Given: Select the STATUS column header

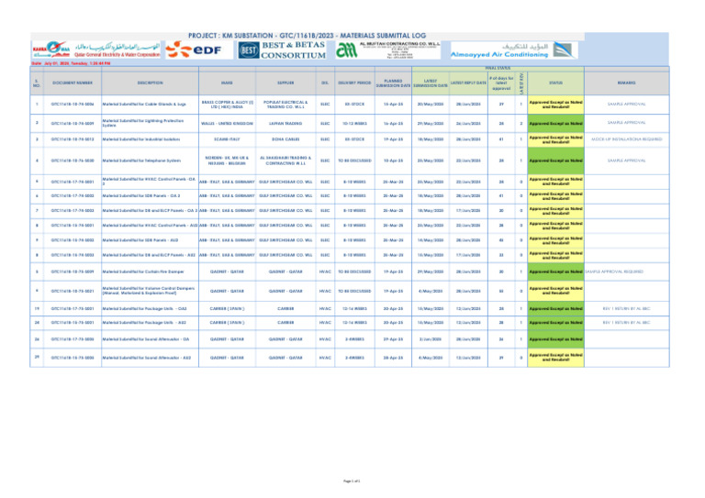Looking at the screenshot, I should pos(555,83).
